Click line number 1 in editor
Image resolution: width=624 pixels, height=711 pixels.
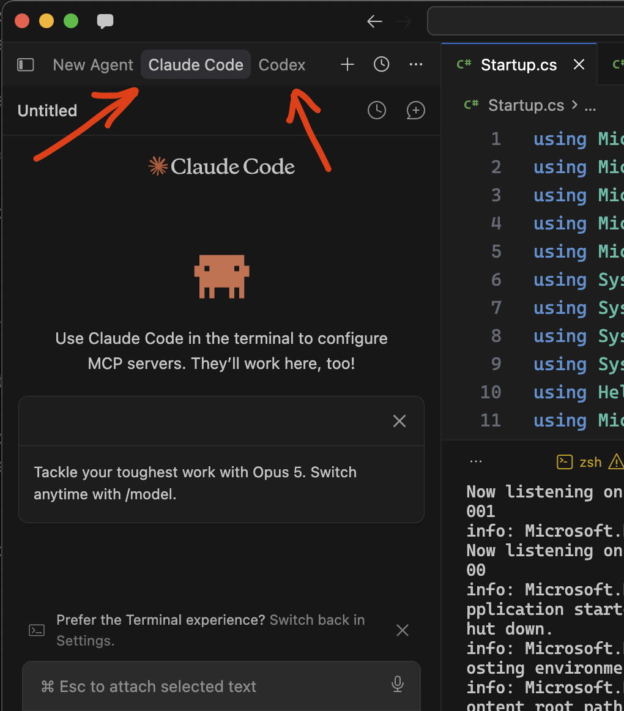[496, 139]
